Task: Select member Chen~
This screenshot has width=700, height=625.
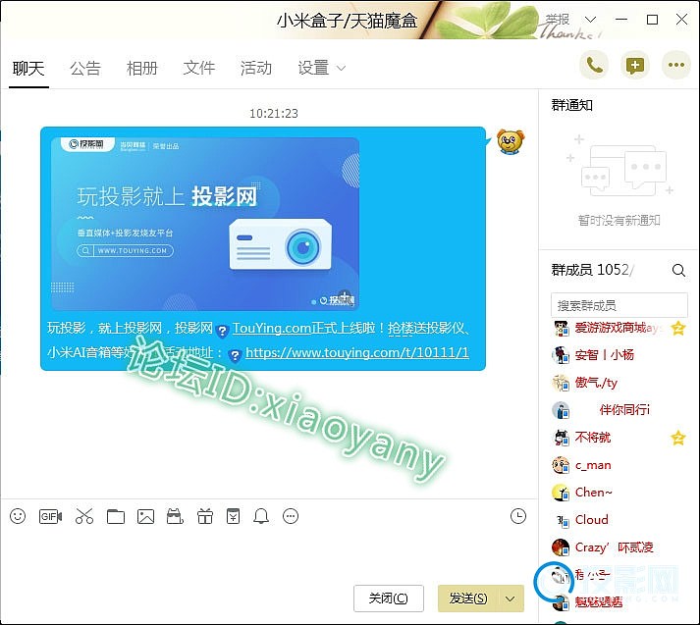Action: click(619, 493)
